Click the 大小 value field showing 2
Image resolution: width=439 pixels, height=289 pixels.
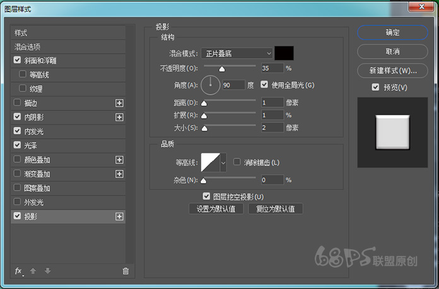[x=272, y=127]
